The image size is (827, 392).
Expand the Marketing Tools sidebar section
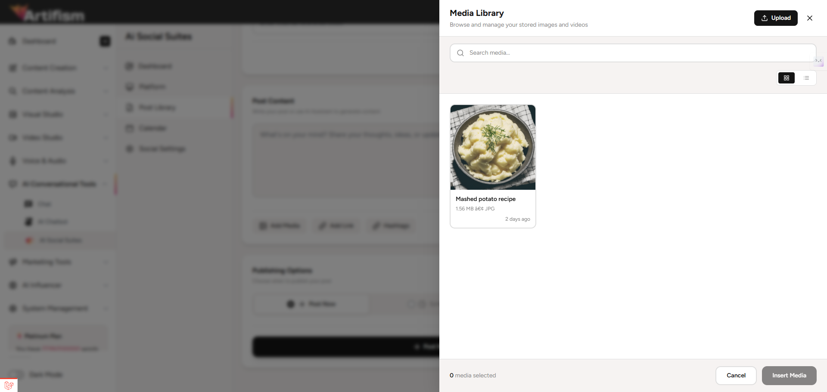(x=58, y=262)
